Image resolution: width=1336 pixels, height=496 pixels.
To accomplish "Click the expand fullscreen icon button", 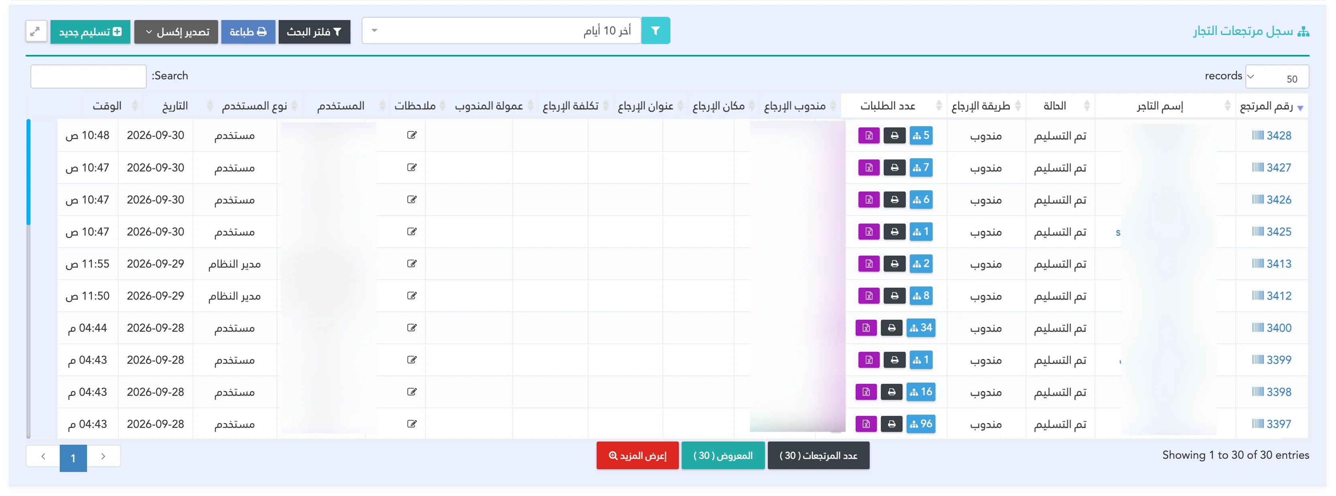I will tap(36, 32).
